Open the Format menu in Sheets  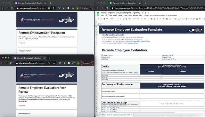click(x=120, y=15)
